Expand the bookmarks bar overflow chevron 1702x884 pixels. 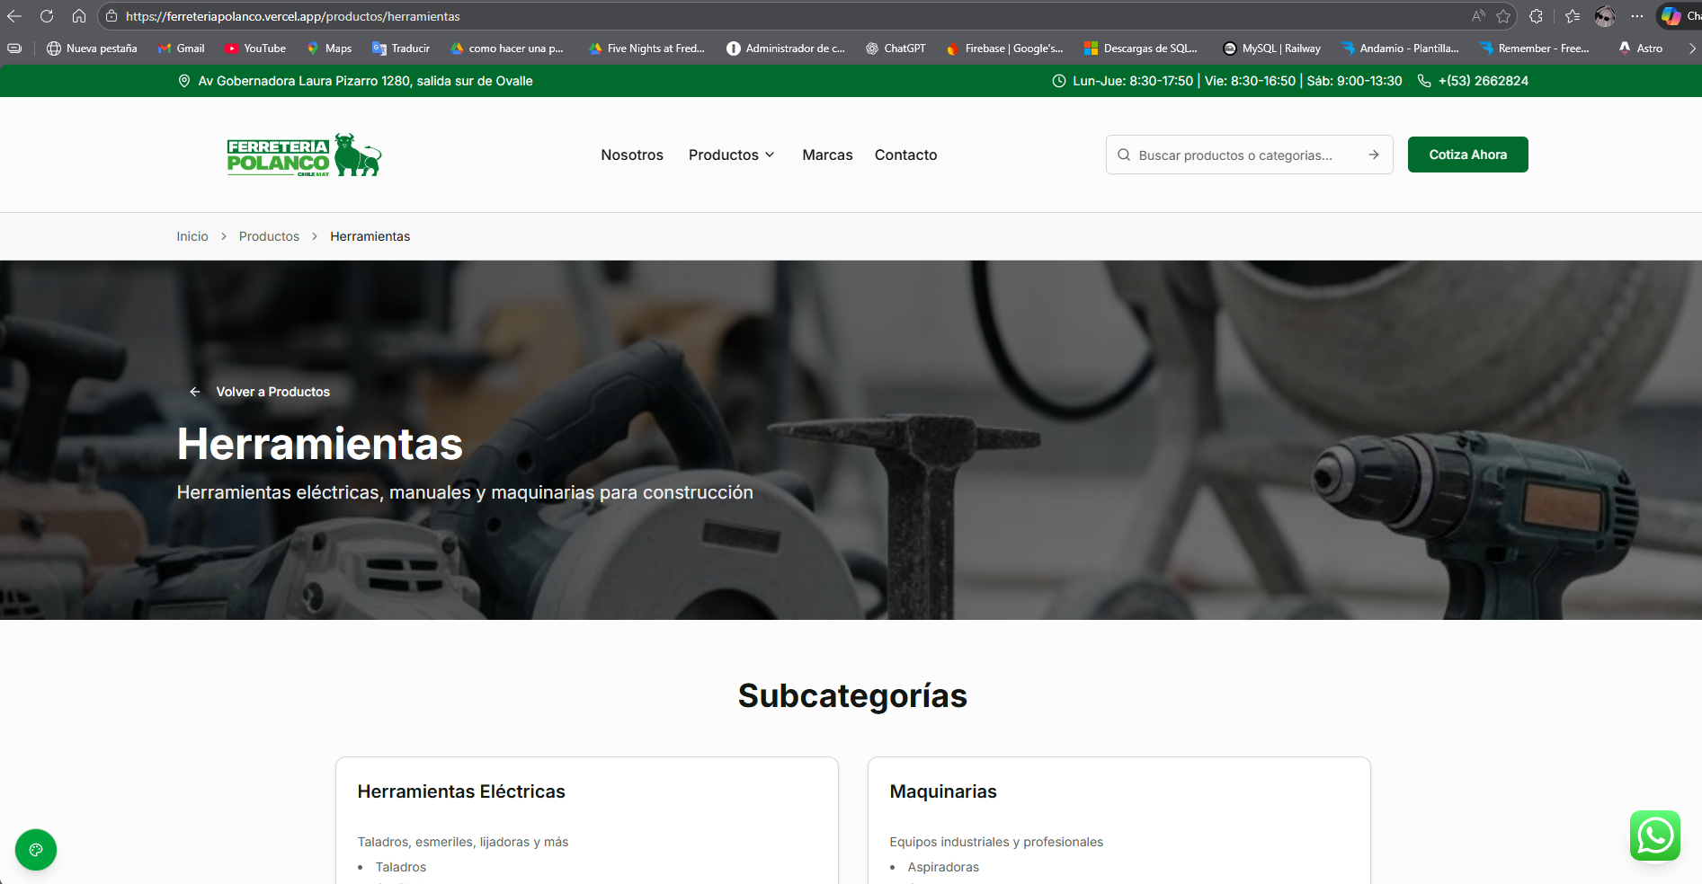pos(1691,49)
